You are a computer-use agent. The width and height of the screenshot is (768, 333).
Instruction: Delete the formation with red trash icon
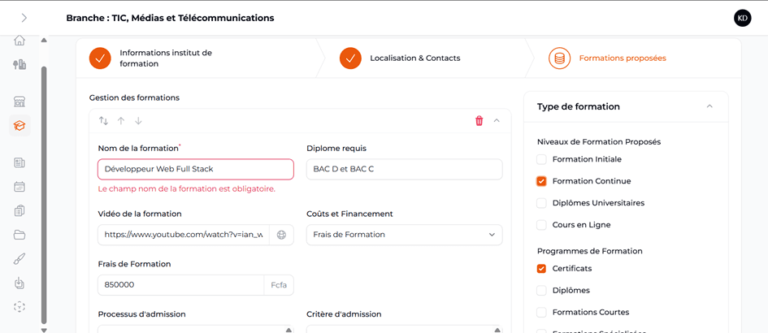[479, 120]
